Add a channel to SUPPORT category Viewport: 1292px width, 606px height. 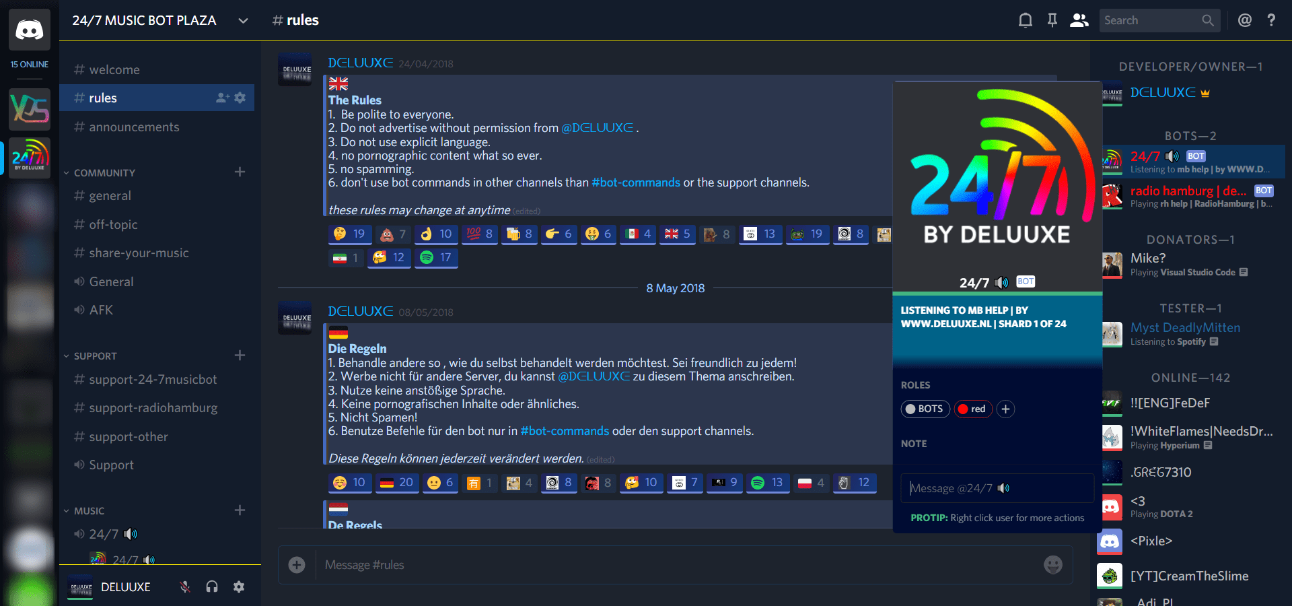[x=240, y=356]
